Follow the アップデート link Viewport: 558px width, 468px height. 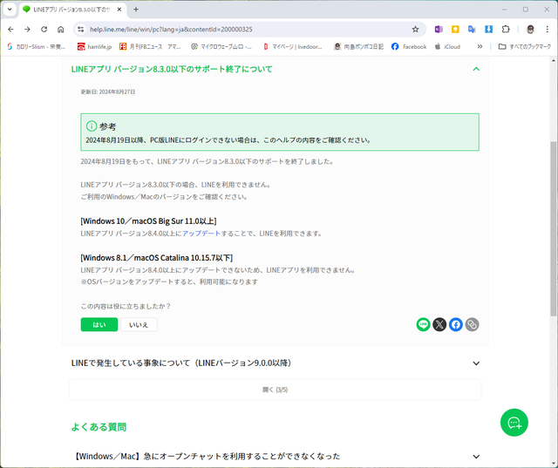tap(201, 234)
